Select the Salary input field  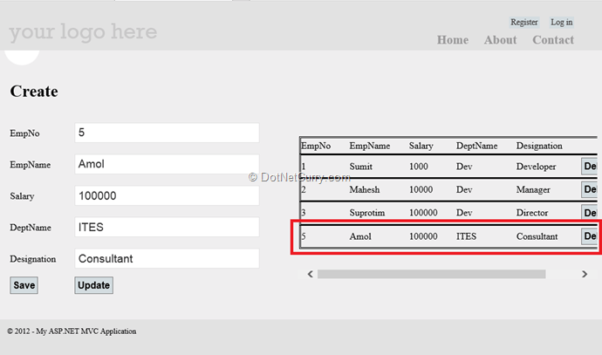click(167, 195)
